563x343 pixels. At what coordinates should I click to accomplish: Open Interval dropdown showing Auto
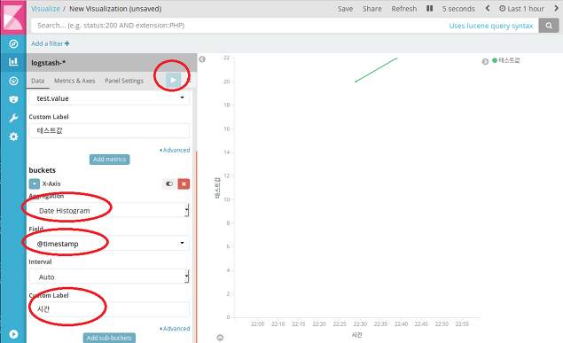[x=109, y=277]
